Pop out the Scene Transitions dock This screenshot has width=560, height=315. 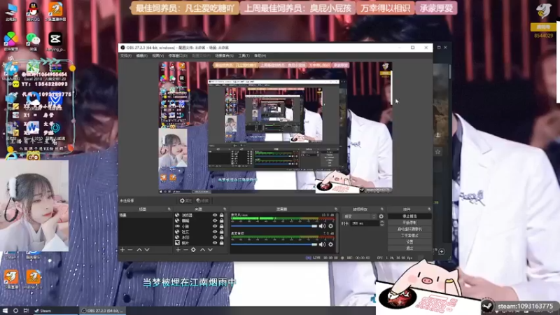click(381, 209)
